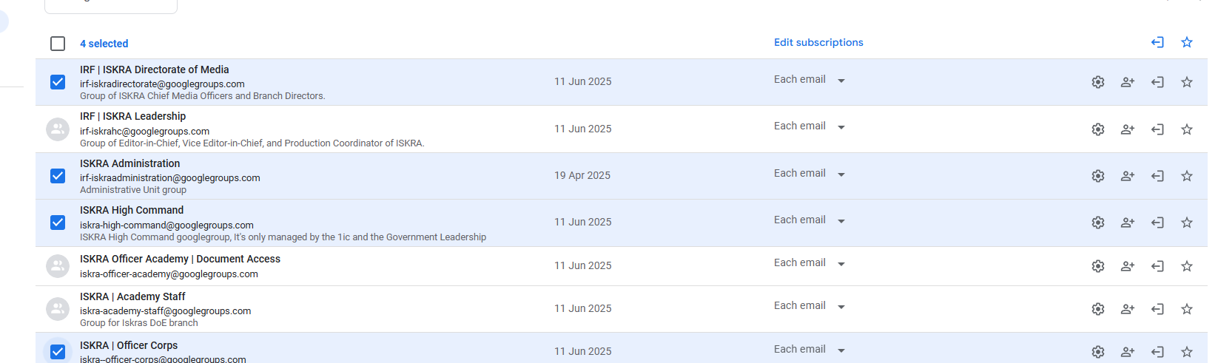Click Edit subscriptions column header

pyautogui.click(x=818, y=42)
